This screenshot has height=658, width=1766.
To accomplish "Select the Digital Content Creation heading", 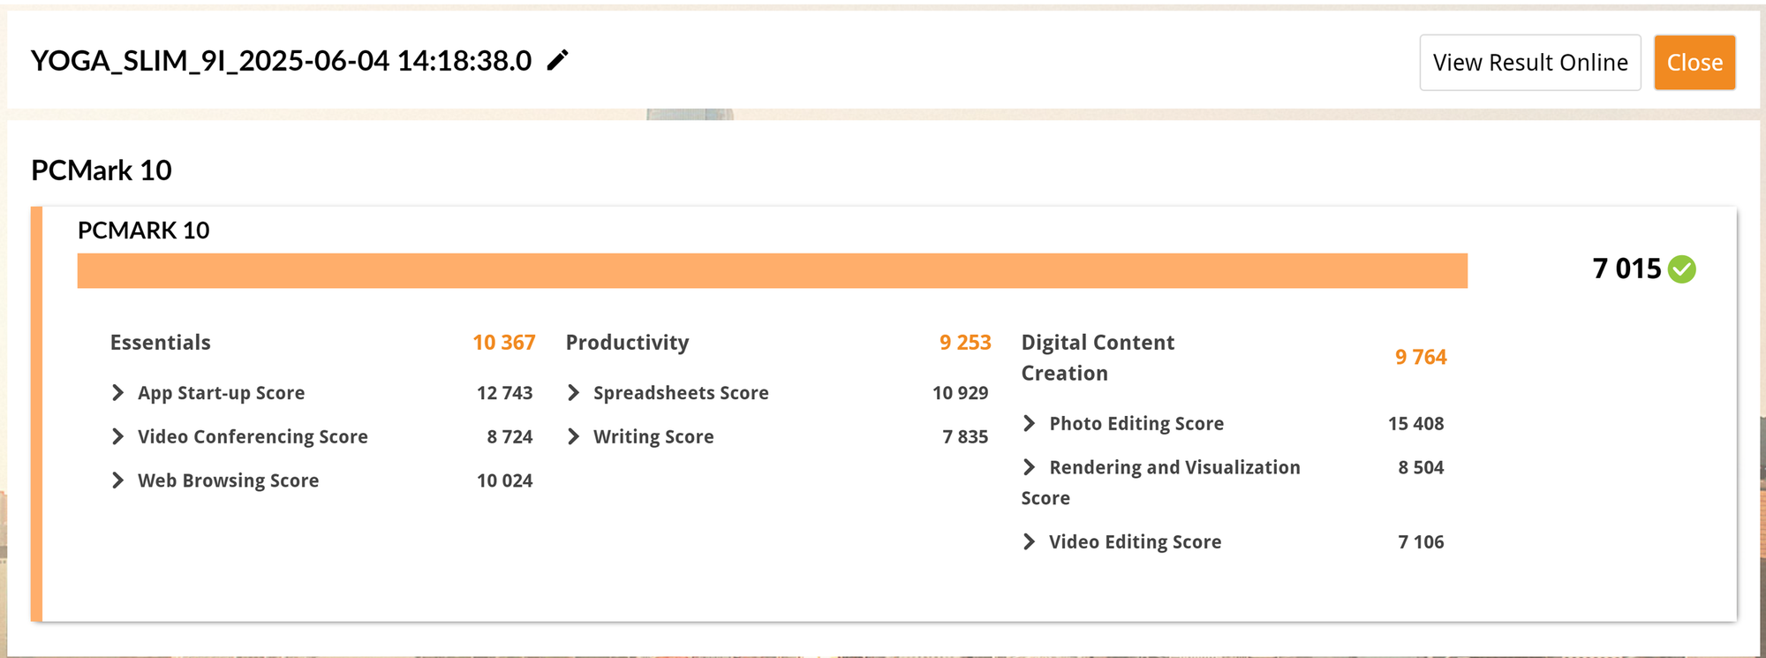I will coord(1098,358).
